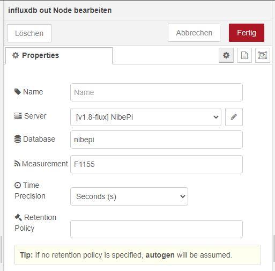Click the Database field containing nibepi
The width and height of the screenshot is (275, 271).
(157, 140)
